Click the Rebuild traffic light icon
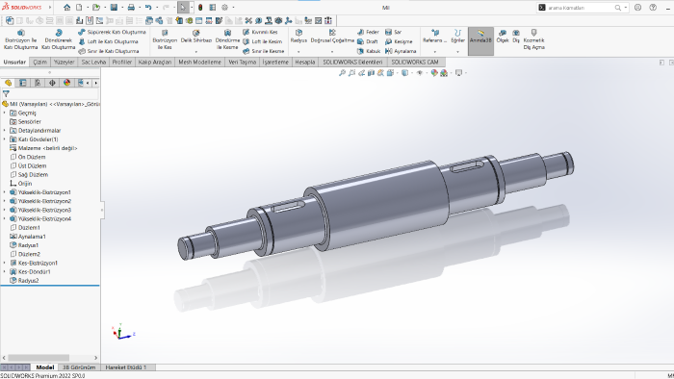The width and height of the screenshot is (674, 379). pyautogui.click(x=200, y=8)
